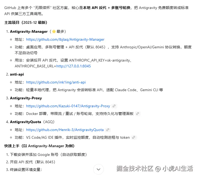Open the Henrik-3/AntigravityQuota GitHub link

coord(65,130)
